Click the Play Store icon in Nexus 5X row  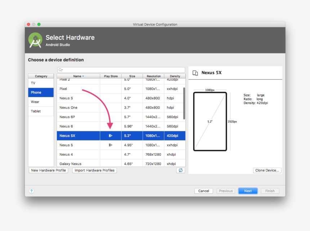pyautogui.click(x=111, y=136)
